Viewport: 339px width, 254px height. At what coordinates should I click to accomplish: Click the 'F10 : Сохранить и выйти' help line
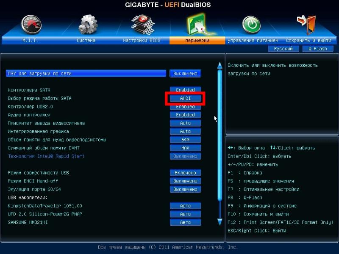point(258,214)
